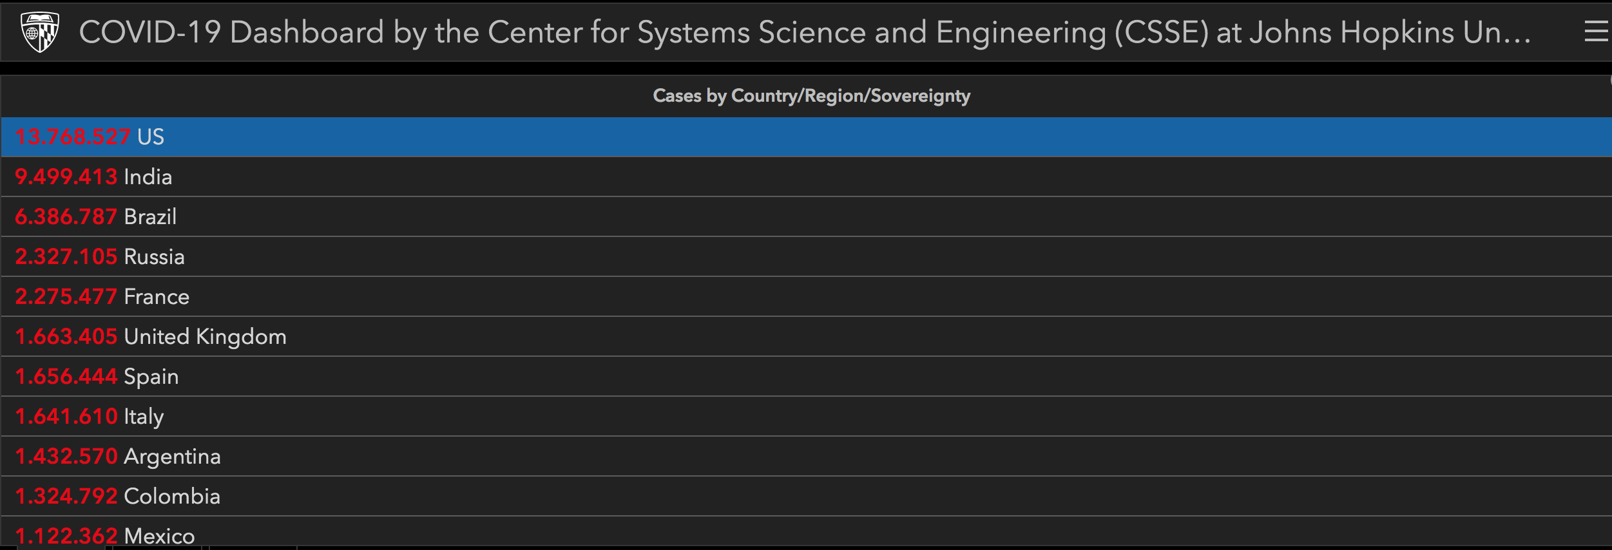Image resolution: width=1612 pixels, height=550 pixels.
Task: Click the 6.386.787 case count
Action: 66,217
